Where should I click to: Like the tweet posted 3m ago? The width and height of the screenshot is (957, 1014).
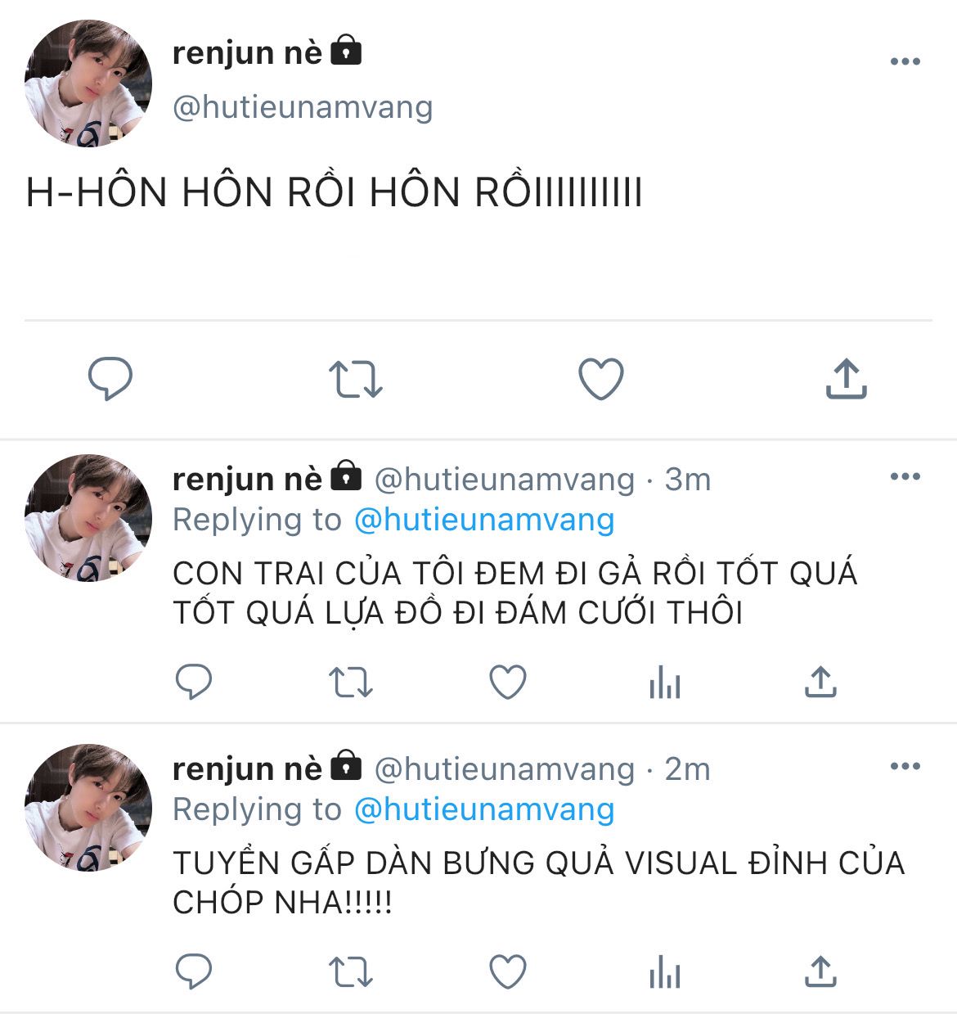(x=507, y=682)
